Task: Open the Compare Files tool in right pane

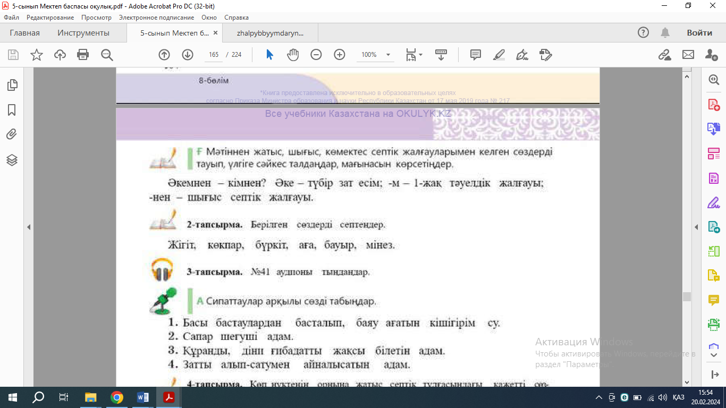Action: (x=713, y=251)
